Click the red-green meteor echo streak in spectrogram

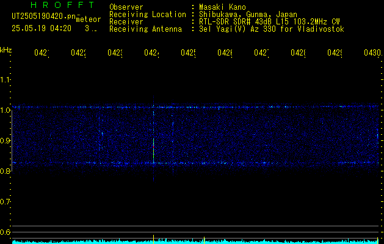[x=154, y=149]
